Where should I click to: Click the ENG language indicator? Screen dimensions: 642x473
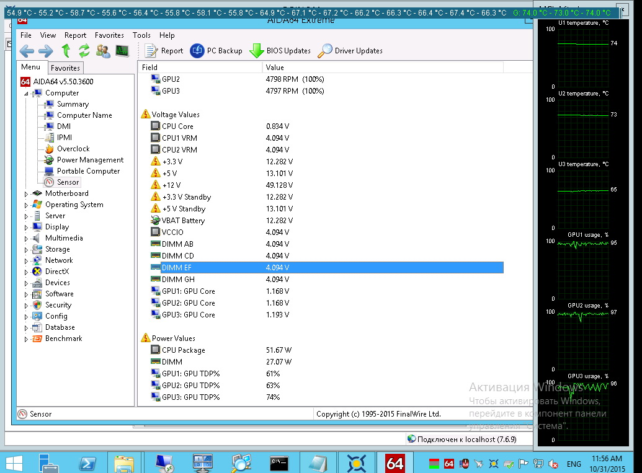574,464
